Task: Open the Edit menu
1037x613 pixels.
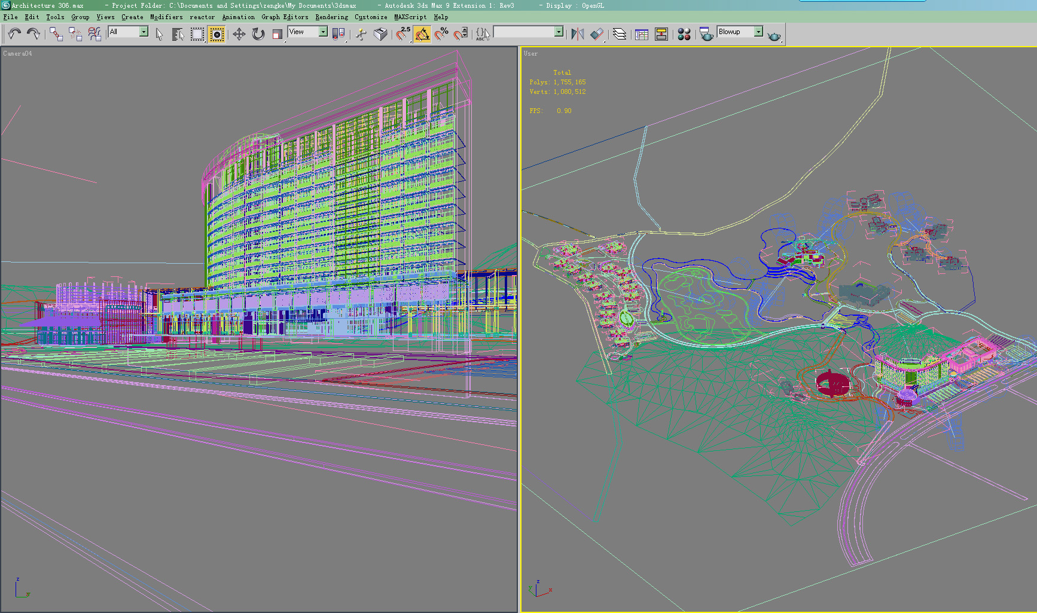Action: point(32,17)
